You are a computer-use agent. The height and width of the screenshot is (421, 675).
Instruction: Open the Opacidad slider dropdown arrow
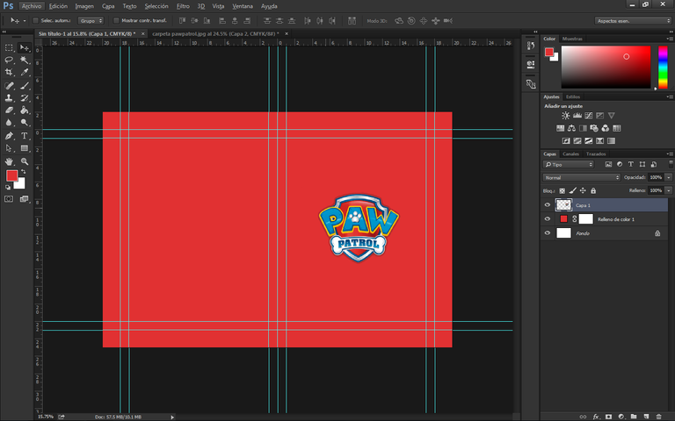coord(669,177)
